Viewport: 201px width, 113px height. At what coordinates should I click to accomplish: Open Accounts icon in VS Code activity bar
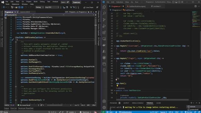pyautogui.click(x=104, y=101)
